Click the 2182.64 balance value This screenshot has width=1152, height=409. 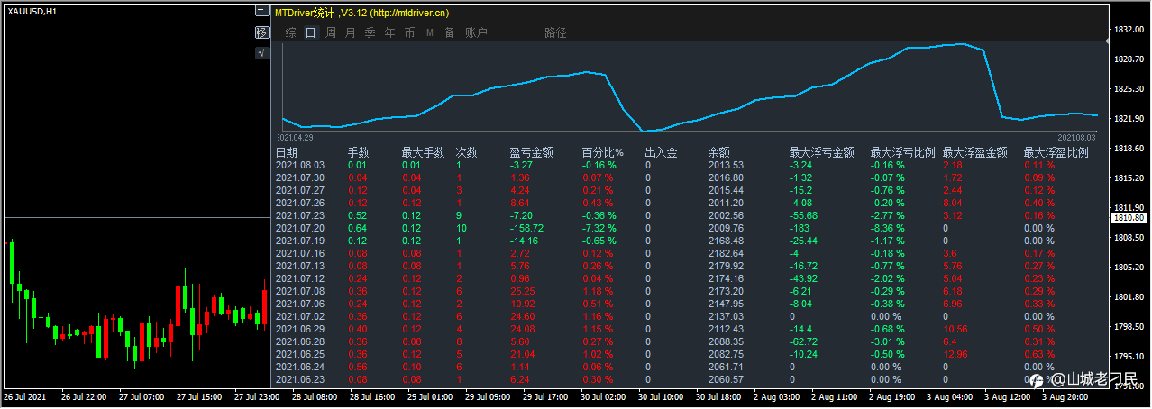pyautogui.click(x=726, y=253)
